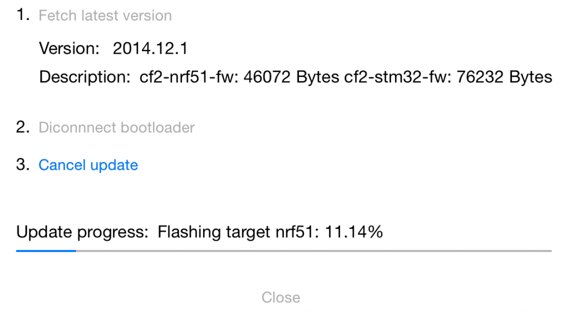
Task: Select the Diconnnect bootloader step
Action: coord(116,128)
